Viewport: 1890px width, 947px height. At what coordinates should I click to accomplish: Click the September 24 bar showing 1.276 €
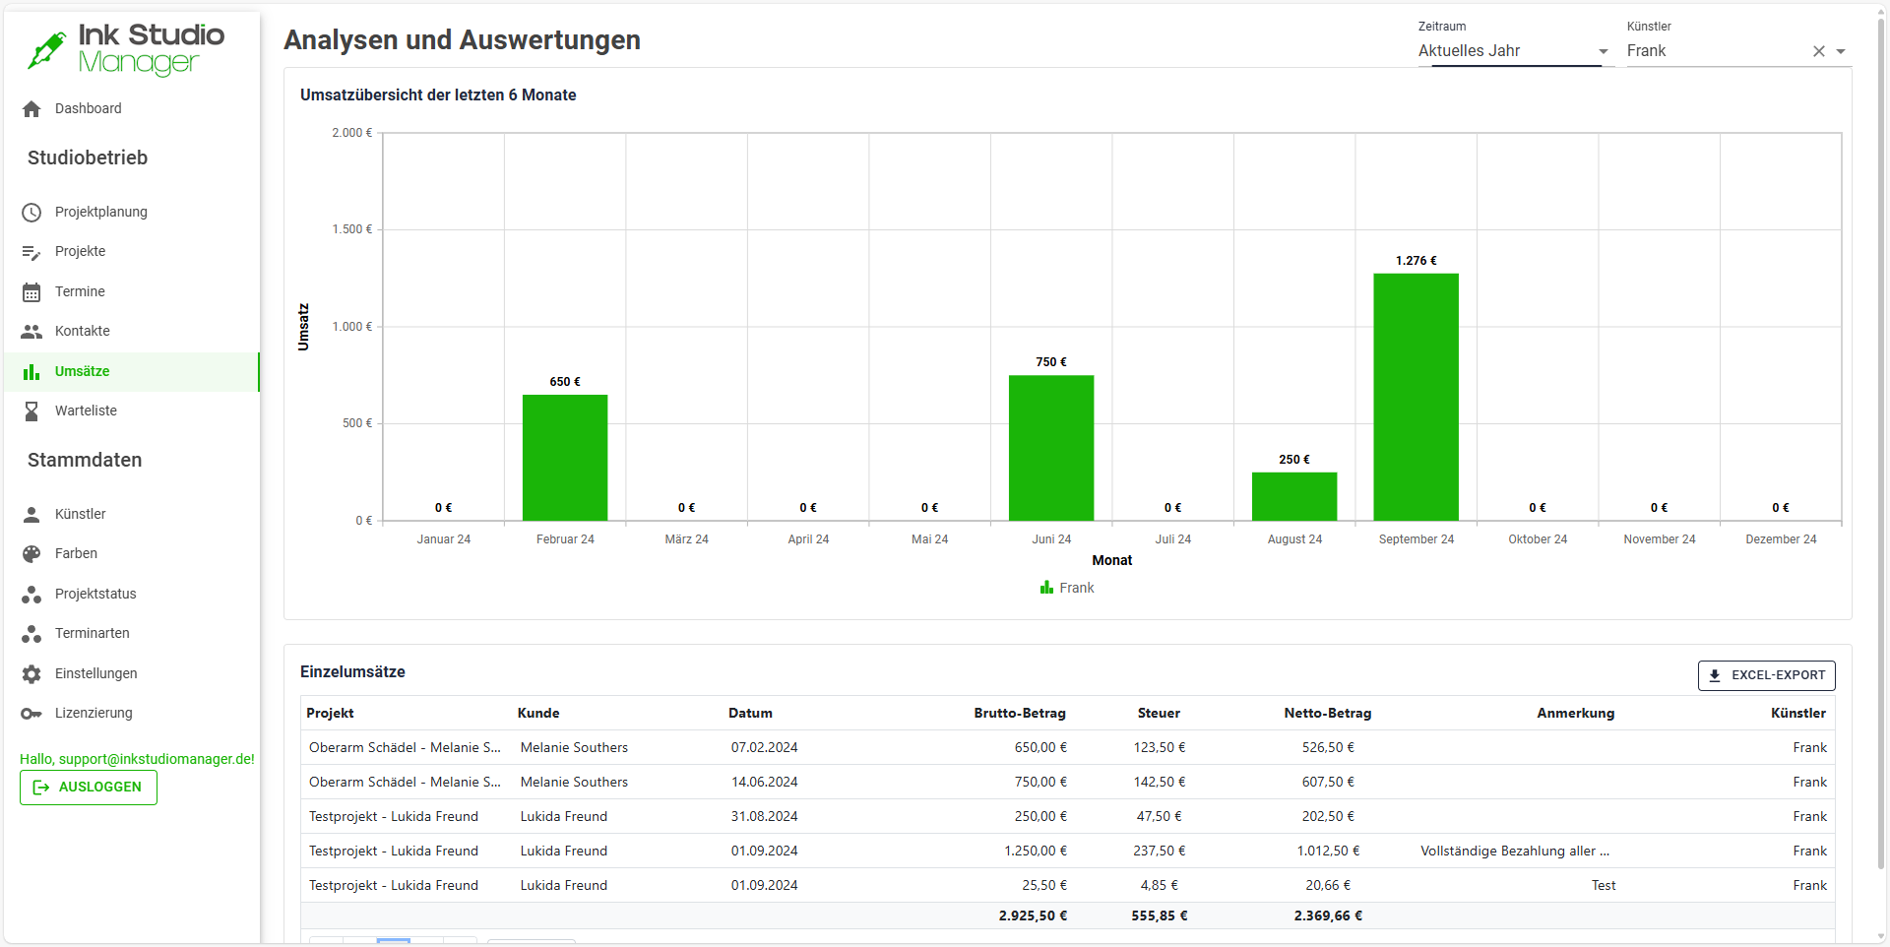tap(1417, 397)
